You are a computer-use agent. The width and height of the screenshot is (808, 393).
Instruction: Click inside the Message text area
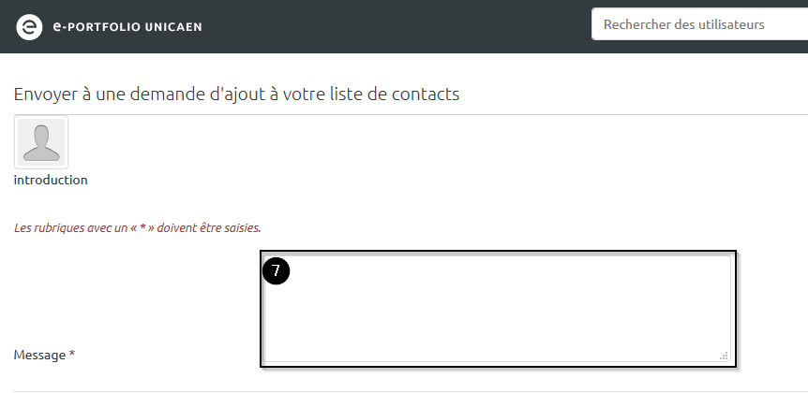(497, 309)
